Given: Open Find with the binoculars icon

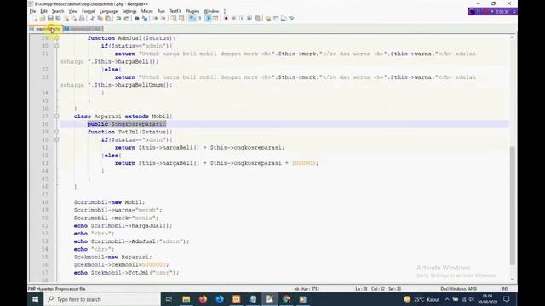Looking at the screenshot, I should point(136,19).
